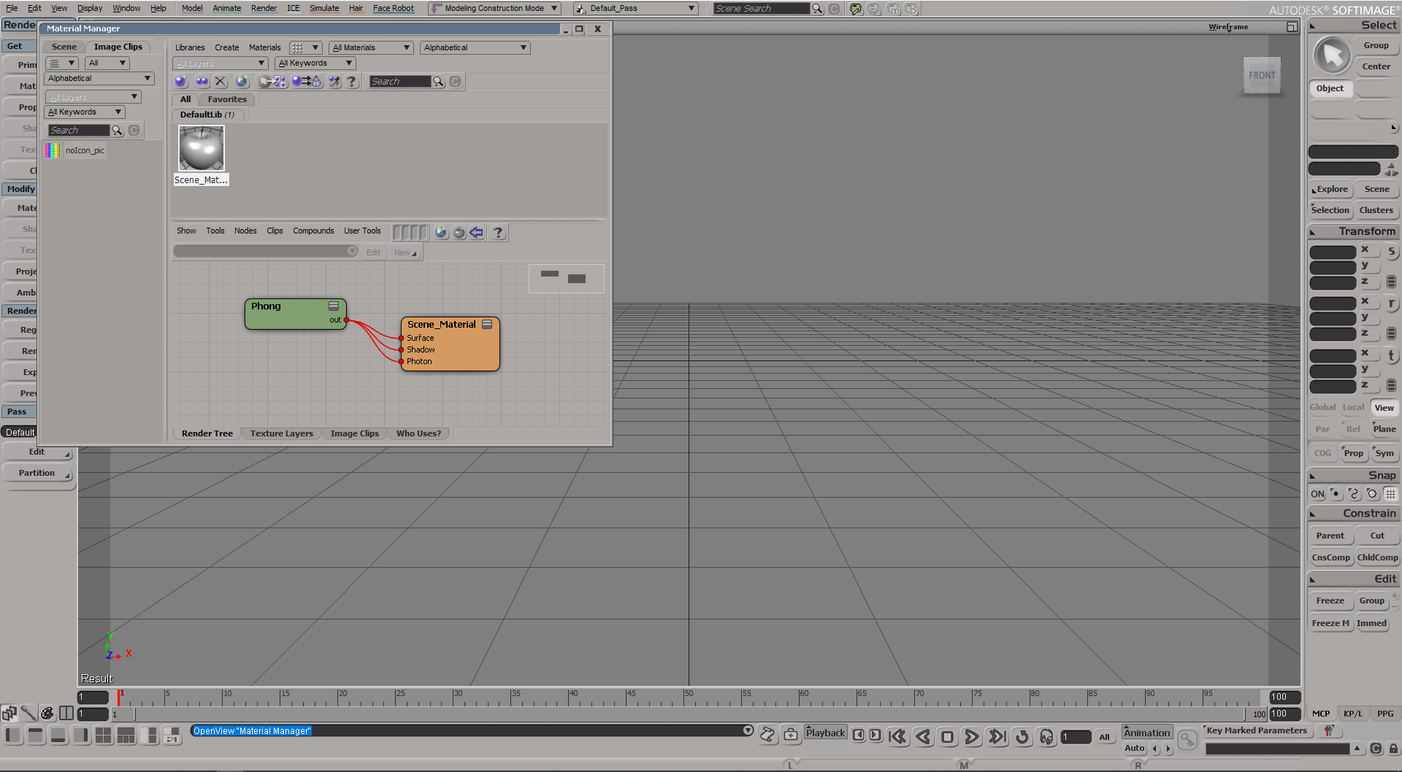The width and height of the screenshot is (1402, 772).
Task: Click the CnsComp button
Action: point(1330,557)
